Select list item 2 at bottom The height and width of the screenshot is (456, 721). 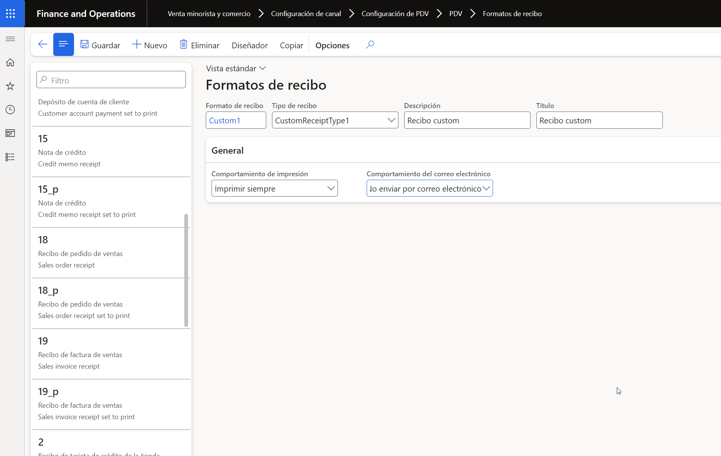click(111, 443)
